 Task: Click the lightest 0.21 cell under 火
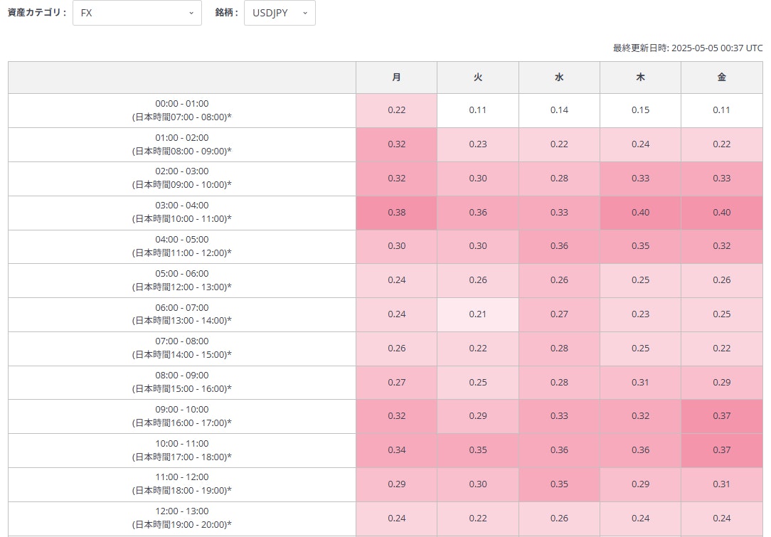coord(477,314)
